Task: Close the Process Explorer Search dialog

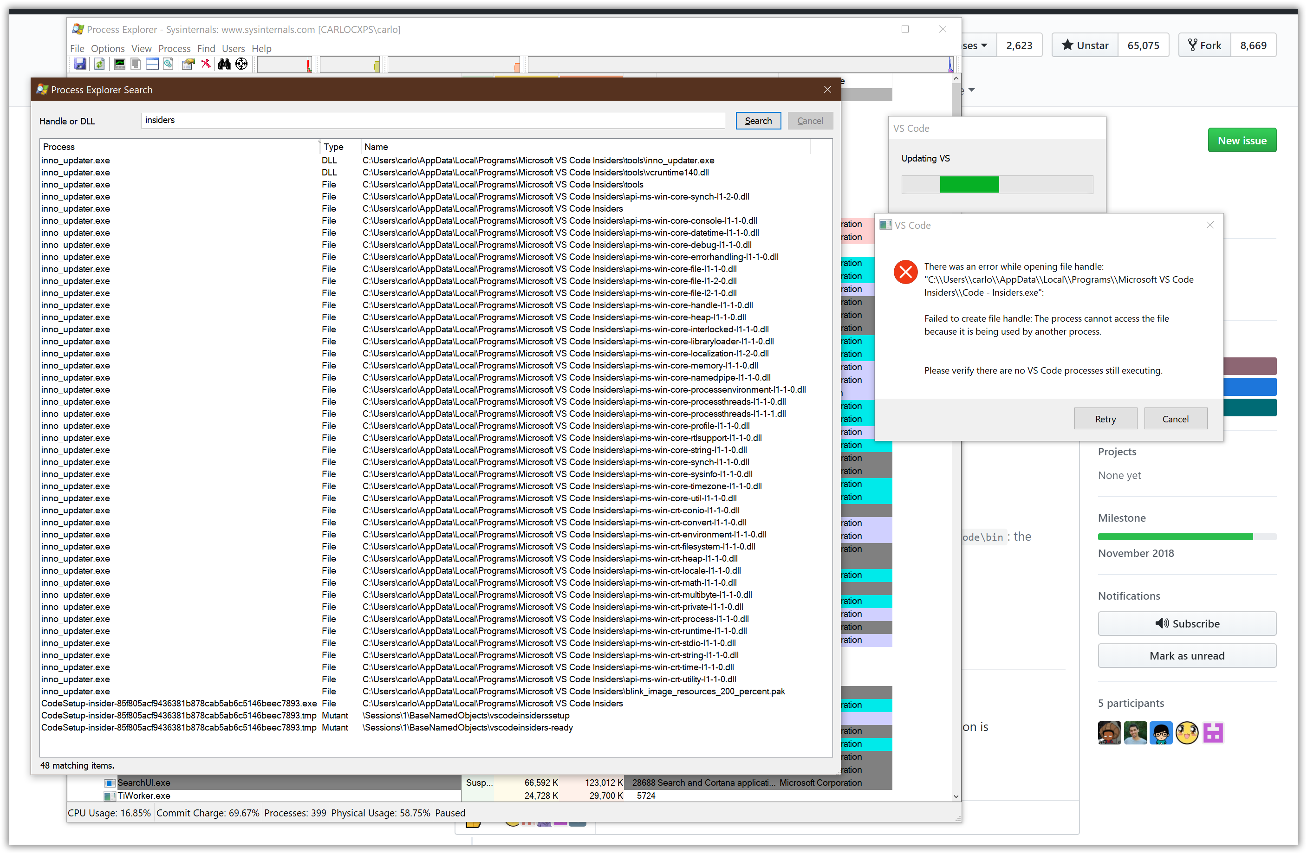Action: pyautogui.click(x=827, y=90)
